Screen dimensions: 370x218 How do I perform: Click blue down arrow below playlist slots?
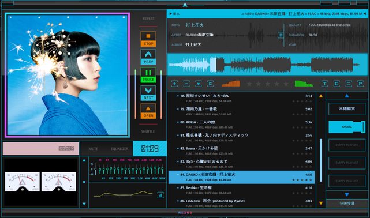click(347, 195)
